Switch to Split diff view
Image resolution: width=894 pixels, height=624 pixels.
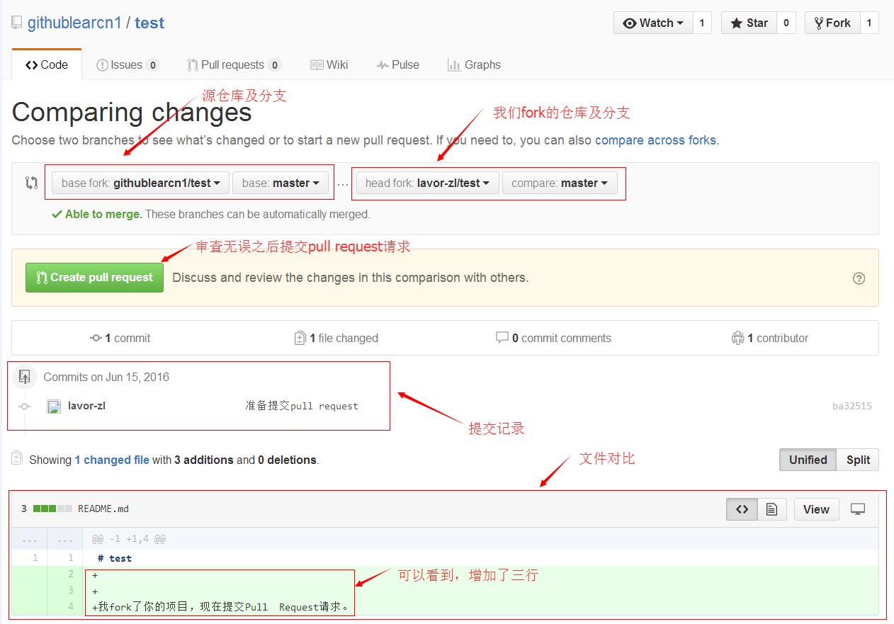(857, 460)
